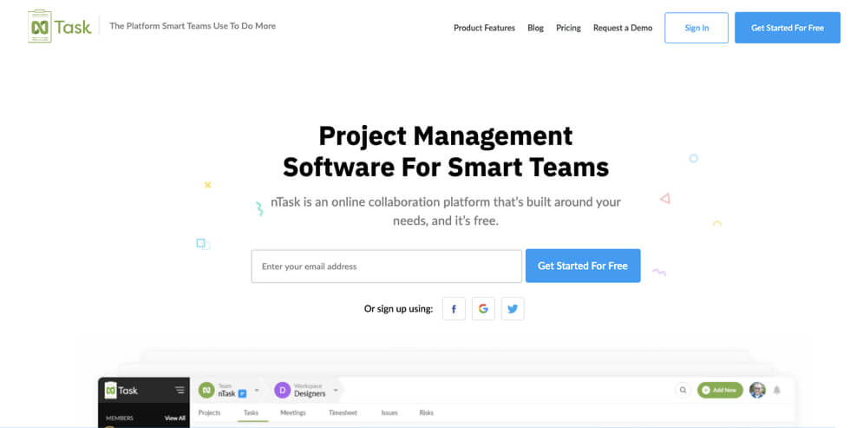The image size is (850, 428).
Task: Open the Meetings tab in preview
Action: (293, 413)
